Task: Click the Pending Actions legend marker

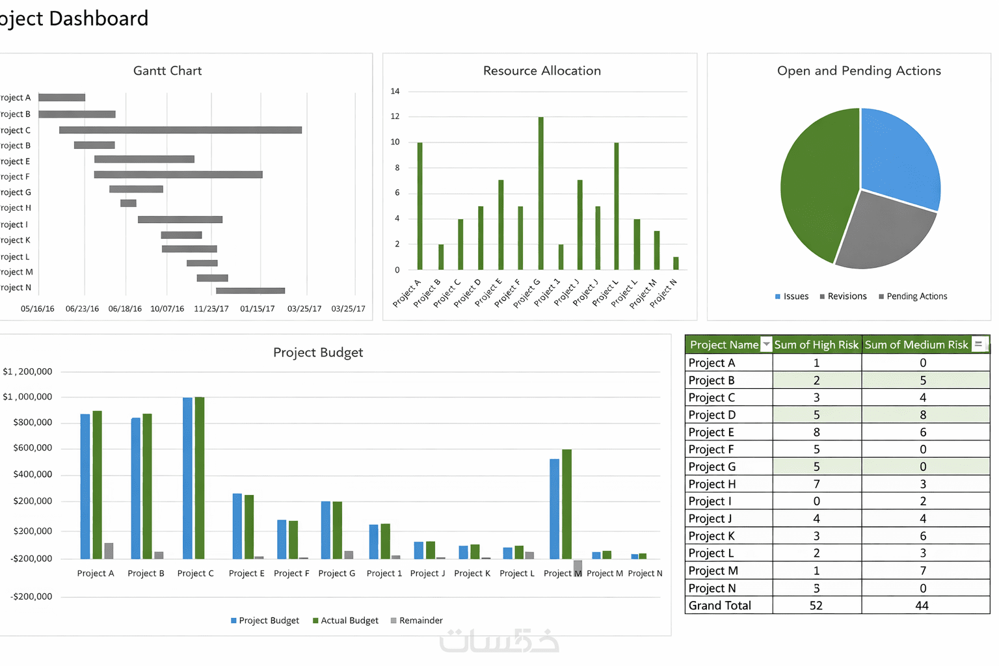Action: click(x=881, y=297)
